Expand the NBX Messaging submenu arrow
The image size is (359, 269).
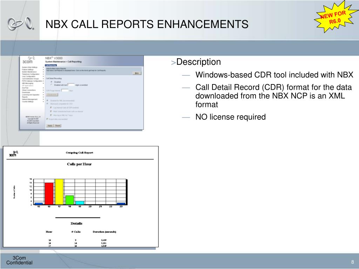43,83
